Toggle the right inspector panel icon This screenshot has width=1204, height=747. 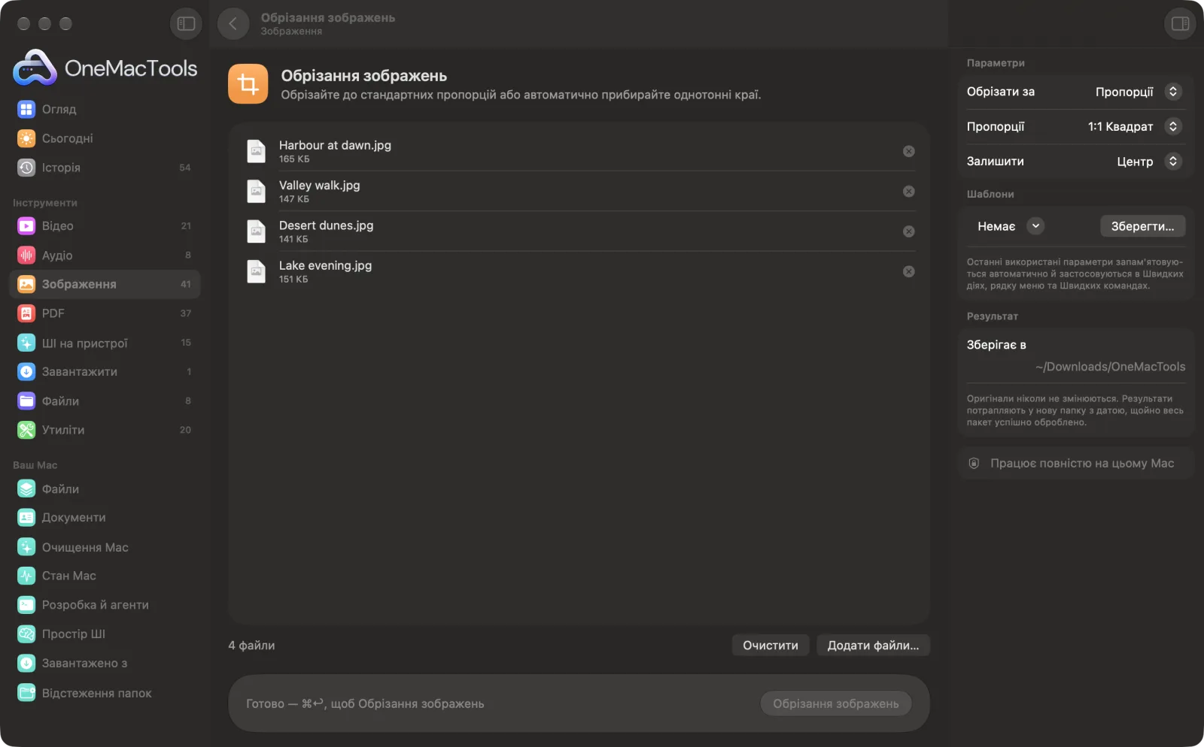coord(1180,23)
